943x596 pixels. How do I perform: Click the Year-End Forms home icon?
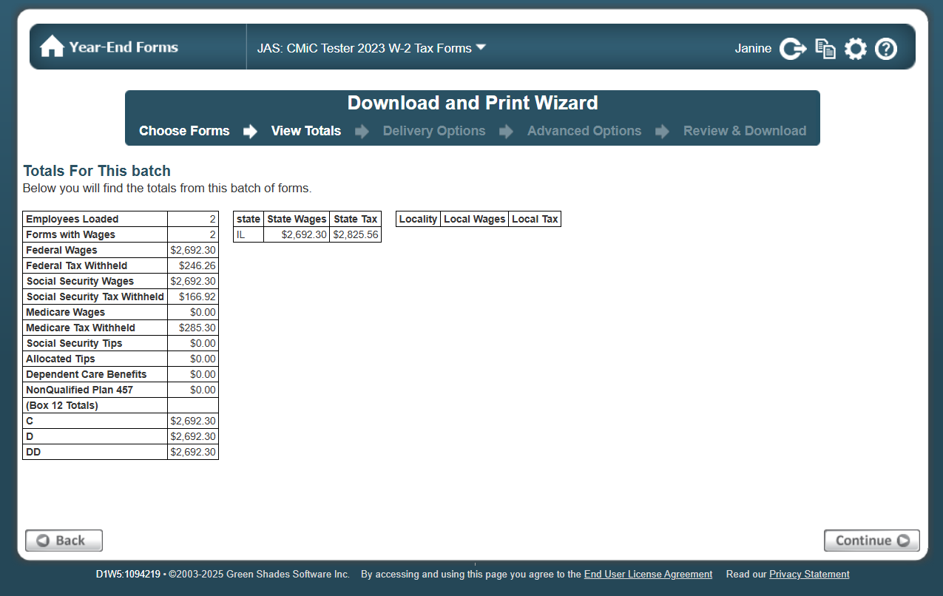tap(52, 47)
